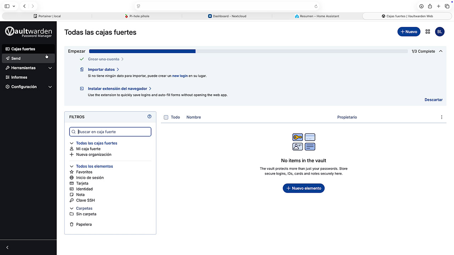The width and height of the screenshot is (454, 255).
Task: Select the Clave SSH filter
Action: coord(85,200)
